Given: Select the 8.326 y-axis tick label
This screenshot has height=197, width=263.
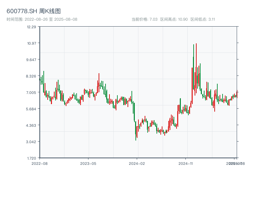Looking at the screenshot, I should coord(32,76).
